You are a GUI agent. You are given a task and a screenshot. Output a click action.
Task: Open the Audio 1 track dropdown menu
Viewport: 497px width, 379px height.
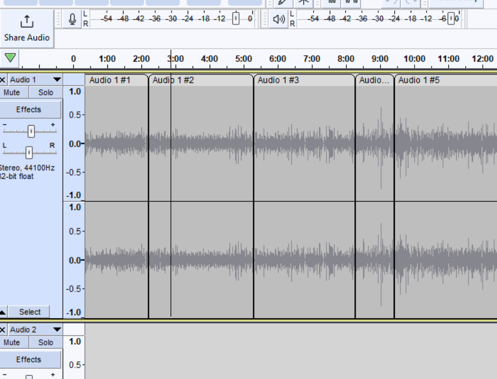pos(57,80)
